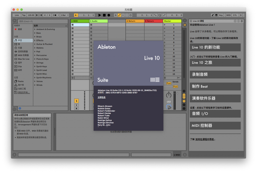Open Packs in browser places

tap(23, 81)
